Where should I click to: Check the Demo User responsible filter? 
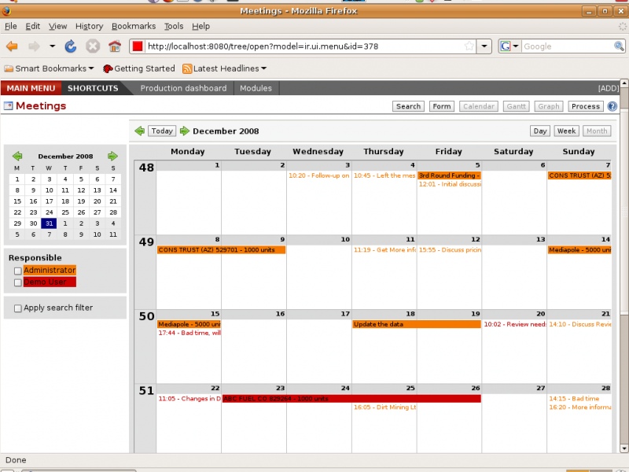(x=17, y=282)
